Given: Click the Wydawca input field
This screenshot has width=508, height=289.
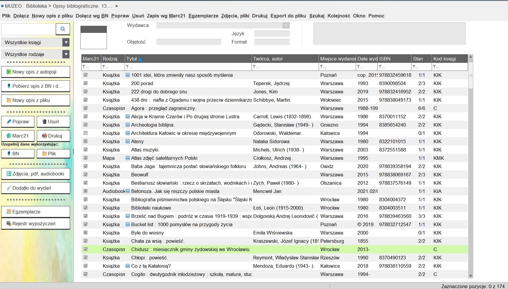Looking at the screenshot, I should pos(220,25).
